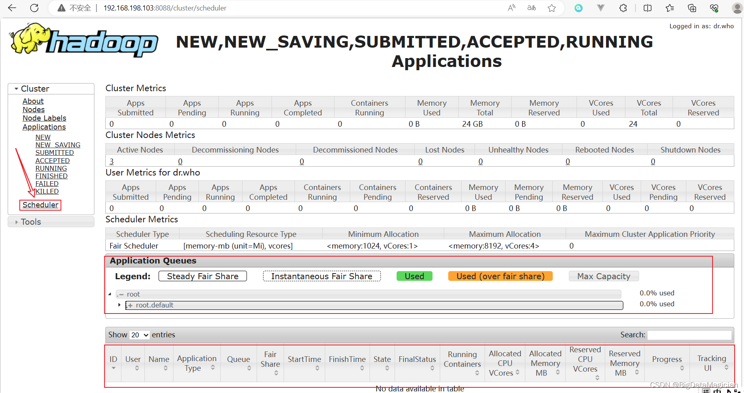Open the Show entries count dropdown
The height and width of the screenshot is (393, 744).
(140, 335)
